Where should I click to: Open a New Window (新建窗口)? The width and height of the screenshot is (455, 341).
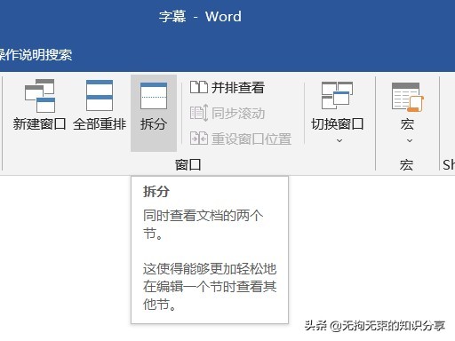(39, 105)
